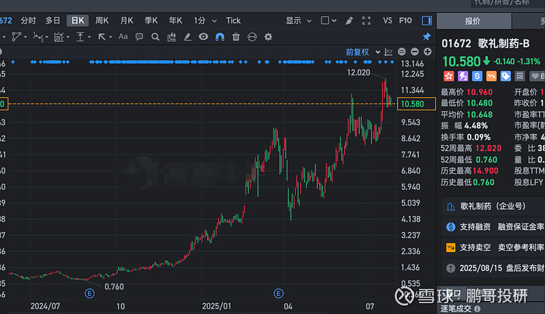Open Gann box tool options arrow
Image resolution: width=545 pixels, height=314 pixels.
click(x=67, y=37)
